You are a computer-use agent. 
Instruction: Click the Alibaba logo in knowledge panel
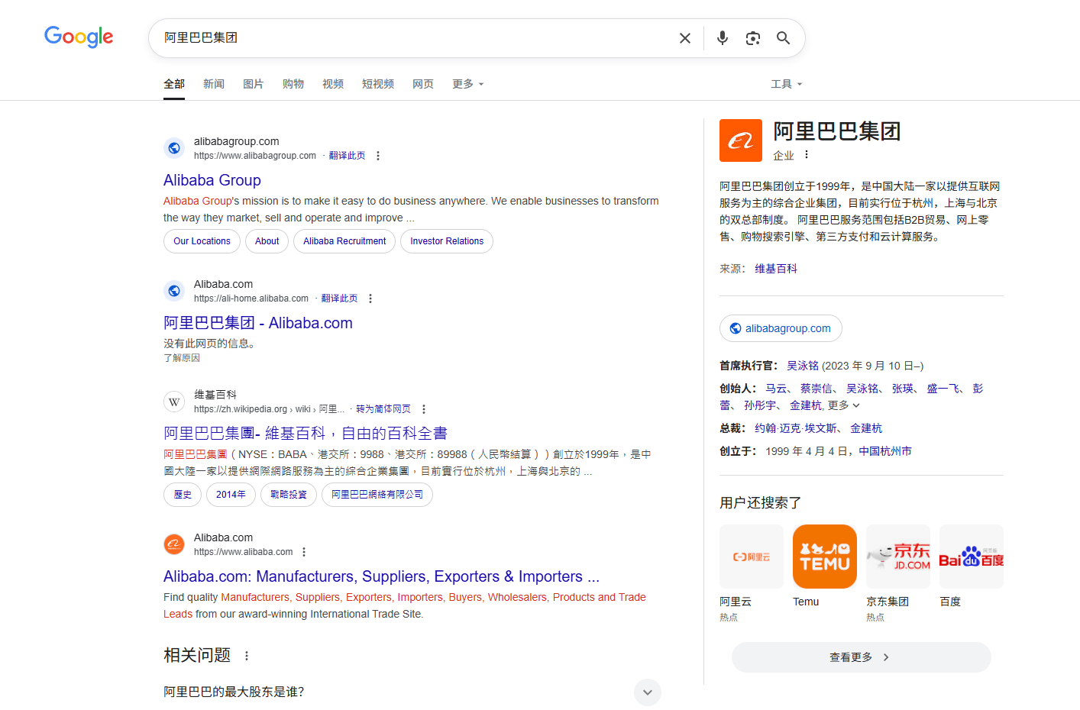click(x=740, y=140)
